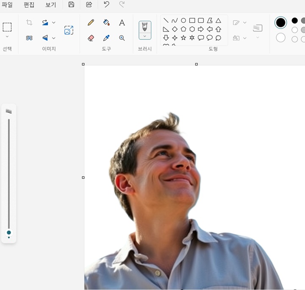The height and width of the screenshot is (290, 305).
Task: Click the brush size slider handle
Action: pyautogui.click(x=9, y=233)
